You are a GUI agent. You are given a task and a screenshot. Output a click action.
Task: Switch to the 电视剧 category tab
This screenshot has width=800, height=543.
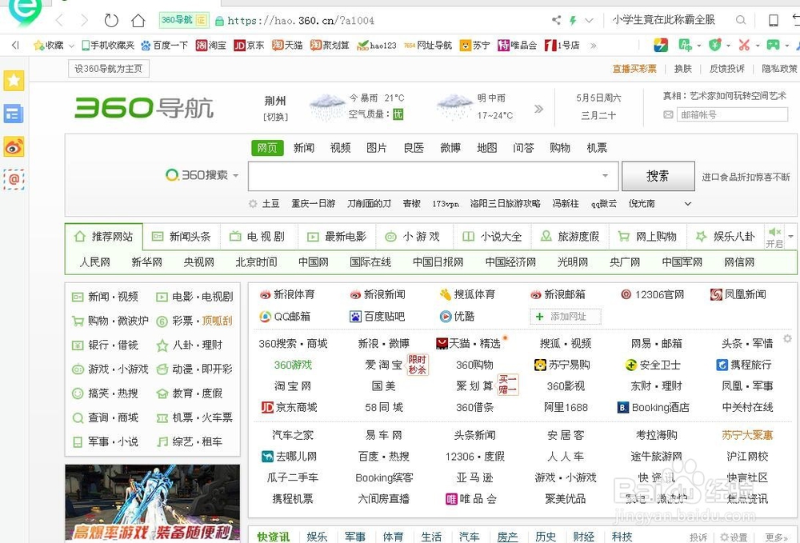[258, 237]
